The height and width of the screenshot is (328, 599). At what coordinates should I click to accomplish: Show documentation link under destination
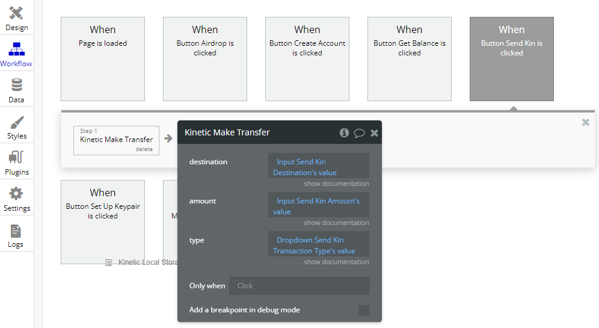click(x=336, y=184)
